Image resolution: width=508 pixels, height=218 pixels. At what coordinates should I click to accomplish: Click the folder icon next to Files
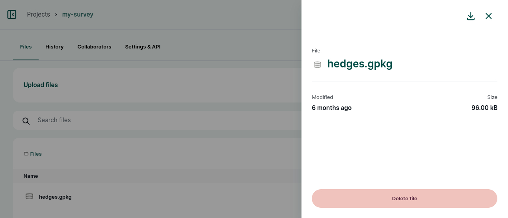(x=26, y=154)
